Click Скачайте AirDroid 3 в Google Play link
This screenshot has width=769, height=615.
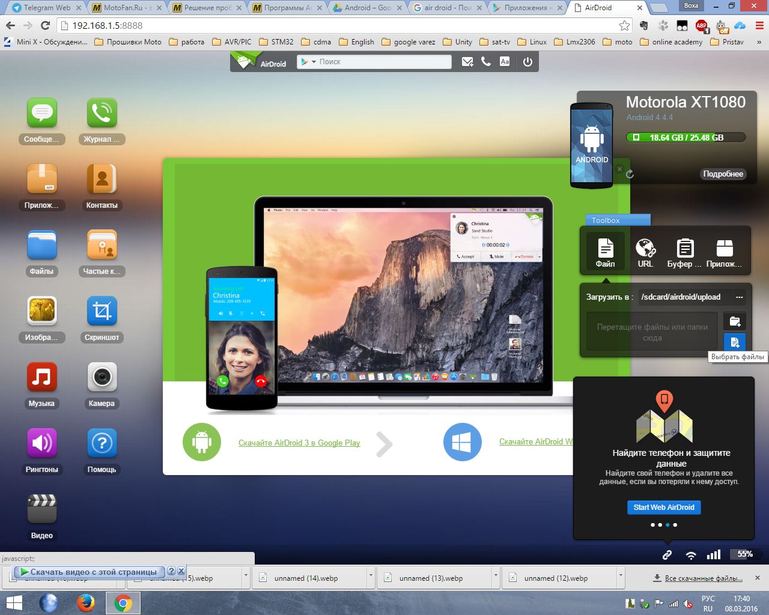point(299,443)
